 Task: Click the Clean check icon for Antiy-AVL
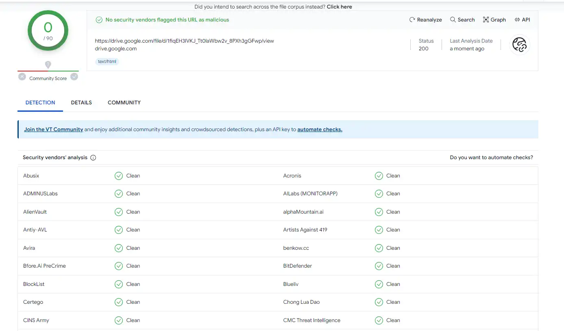[118, 230]
